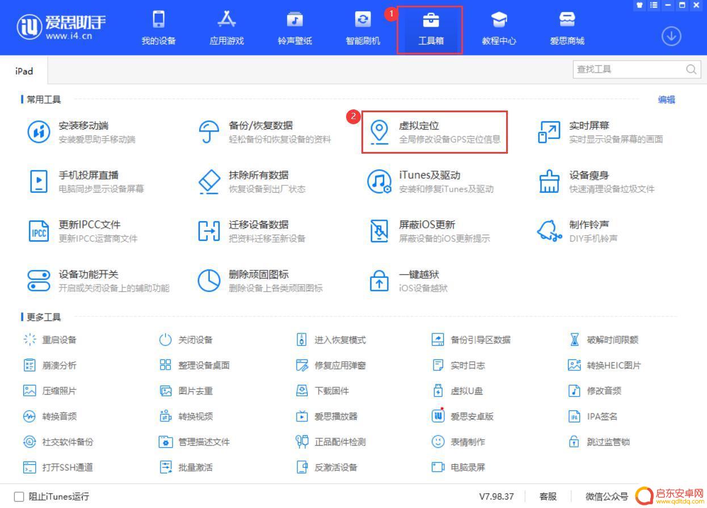
Task: Click the download manager arrow icon
Action: 671,36
